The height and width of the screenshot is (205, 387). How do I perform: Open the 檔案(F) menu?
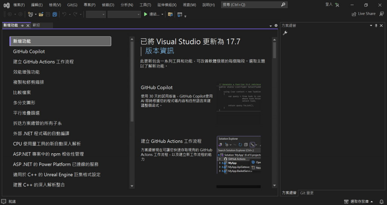[19, 5]
